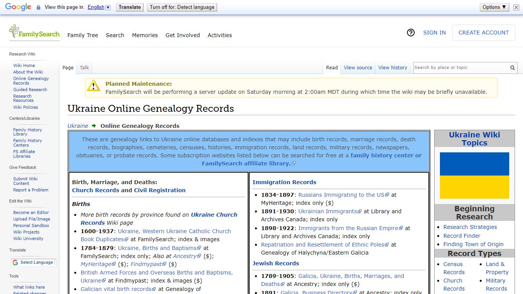Open Western Ukraine Catholic Church Book Duplicates link
523x294 pixels.
click(156, 235)
